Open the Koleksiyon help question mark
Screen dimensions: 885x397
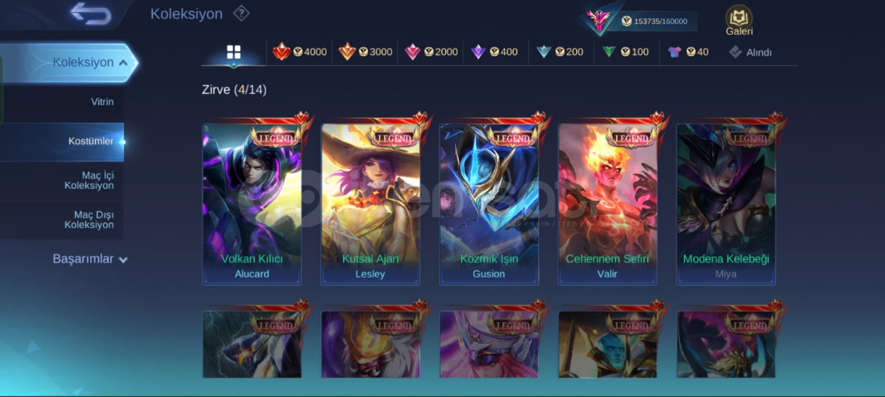click(x=241, y=13)
